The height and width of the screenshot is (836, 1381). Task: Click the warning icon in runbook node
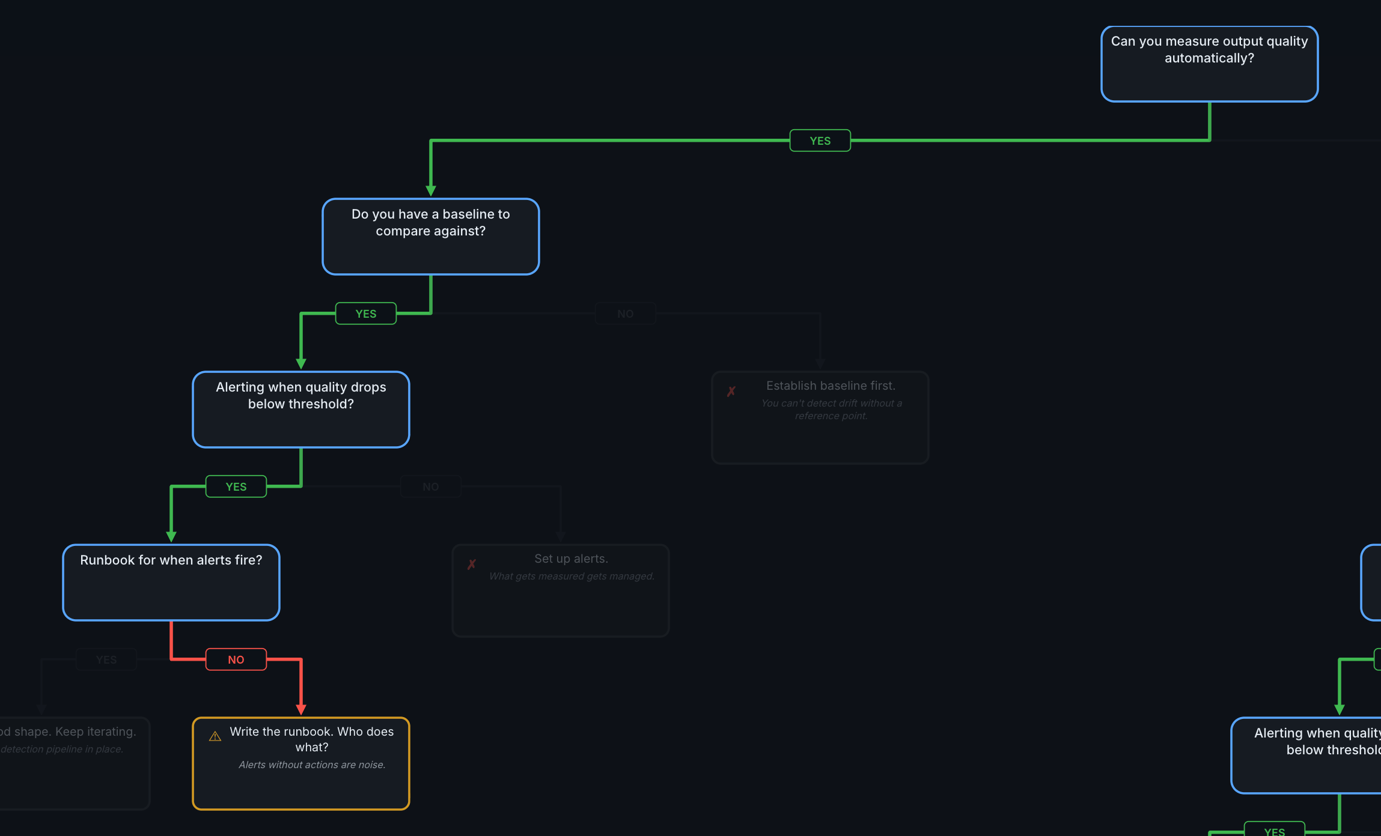coord(215,736)
